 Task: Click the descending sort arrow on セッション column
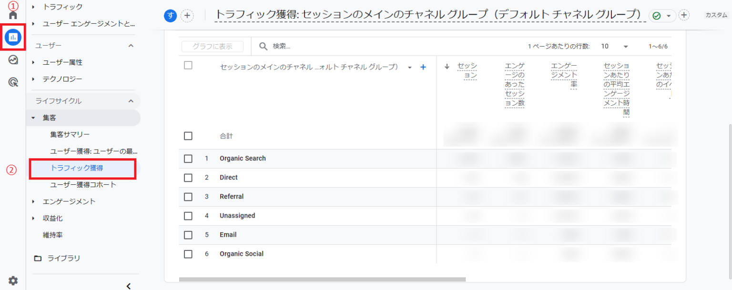pyautogui.click(x=447, y=67)
